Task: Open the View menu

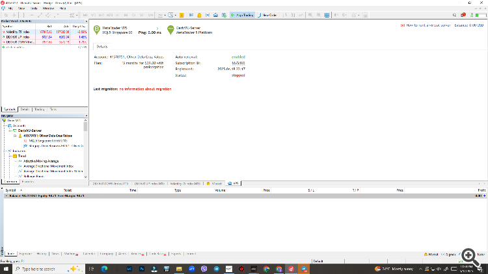Action: [21, 8]
